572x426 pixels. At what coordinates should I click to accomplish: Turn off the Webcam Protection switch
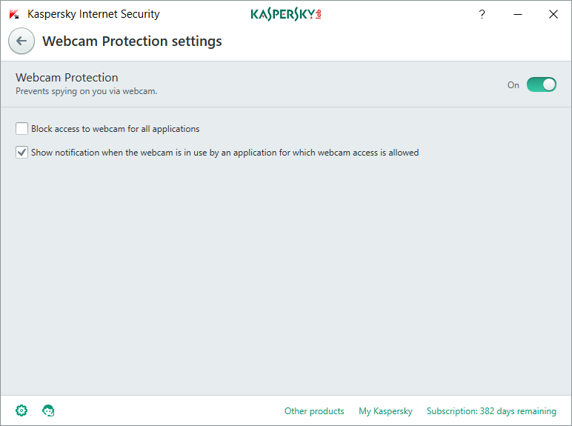[x=542, y=84]
